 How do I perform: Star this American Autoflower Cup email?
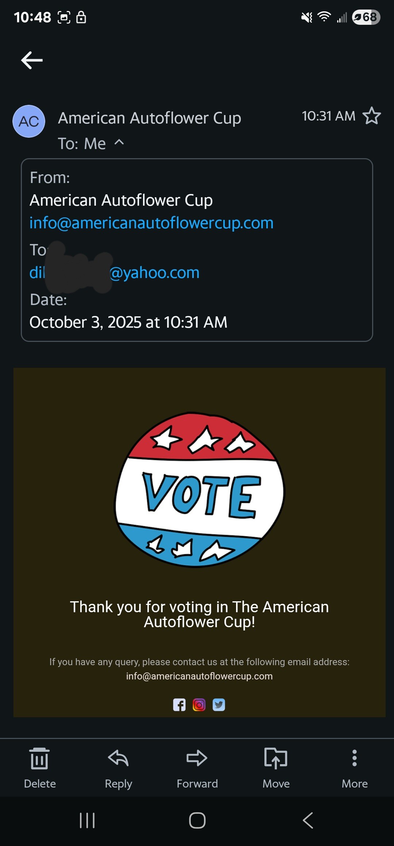pyautogui.click(x=371, y=116)
